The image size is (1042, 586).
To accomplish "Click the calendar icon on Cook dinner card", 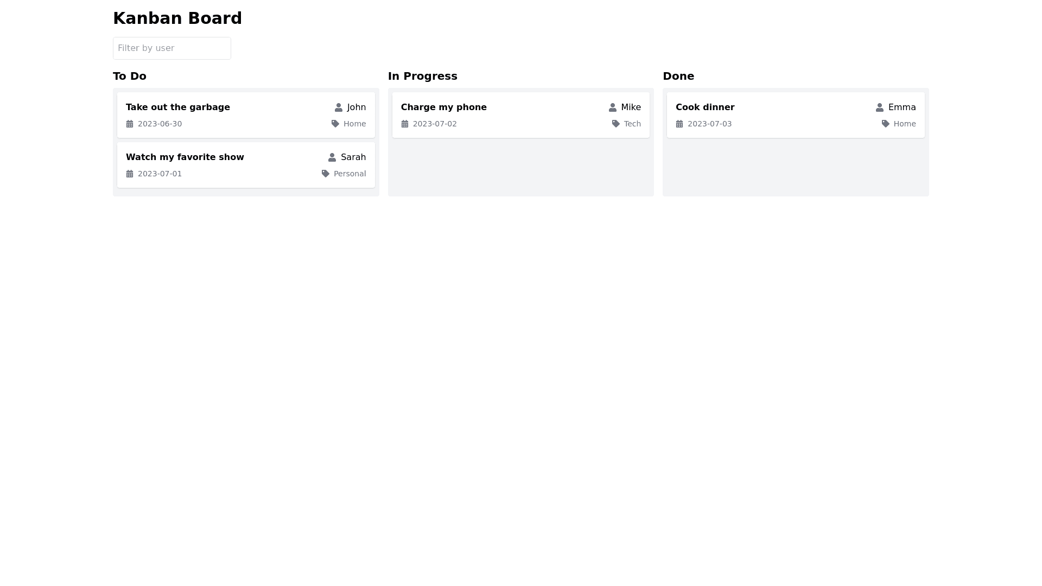I will (x=679, y=124).
